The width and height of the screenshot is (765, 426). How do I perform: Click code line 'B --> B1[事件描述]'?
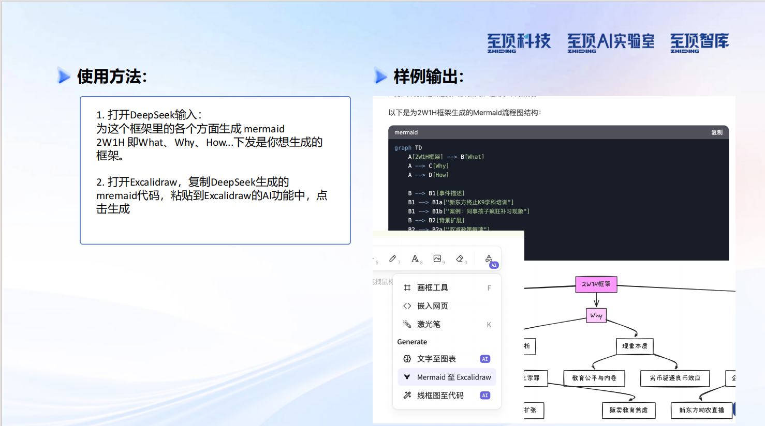click(436, 193)
